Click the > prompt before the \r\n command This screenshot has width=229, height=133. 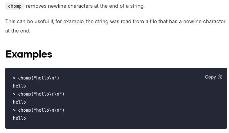pyautogui.click(x=14, y=94)
